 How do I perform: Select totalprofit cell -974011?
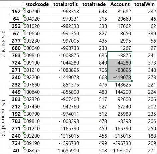click(x=65, y=114)
